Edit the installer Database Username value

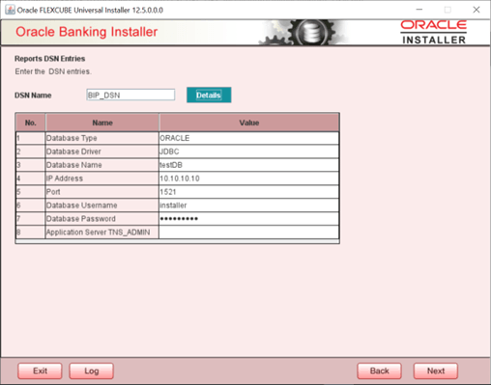point(248,206)
